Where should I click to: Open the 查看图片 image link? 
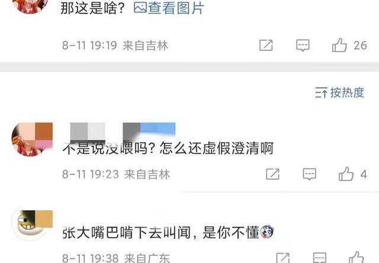[x=169, y=8]
